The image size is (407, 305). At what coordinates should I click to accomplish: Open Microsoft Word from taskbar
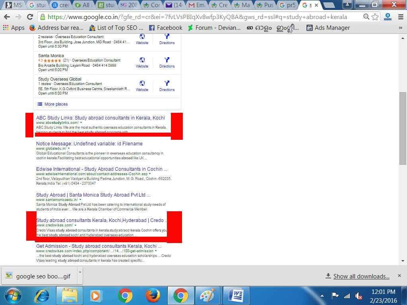tap(236, 295)
